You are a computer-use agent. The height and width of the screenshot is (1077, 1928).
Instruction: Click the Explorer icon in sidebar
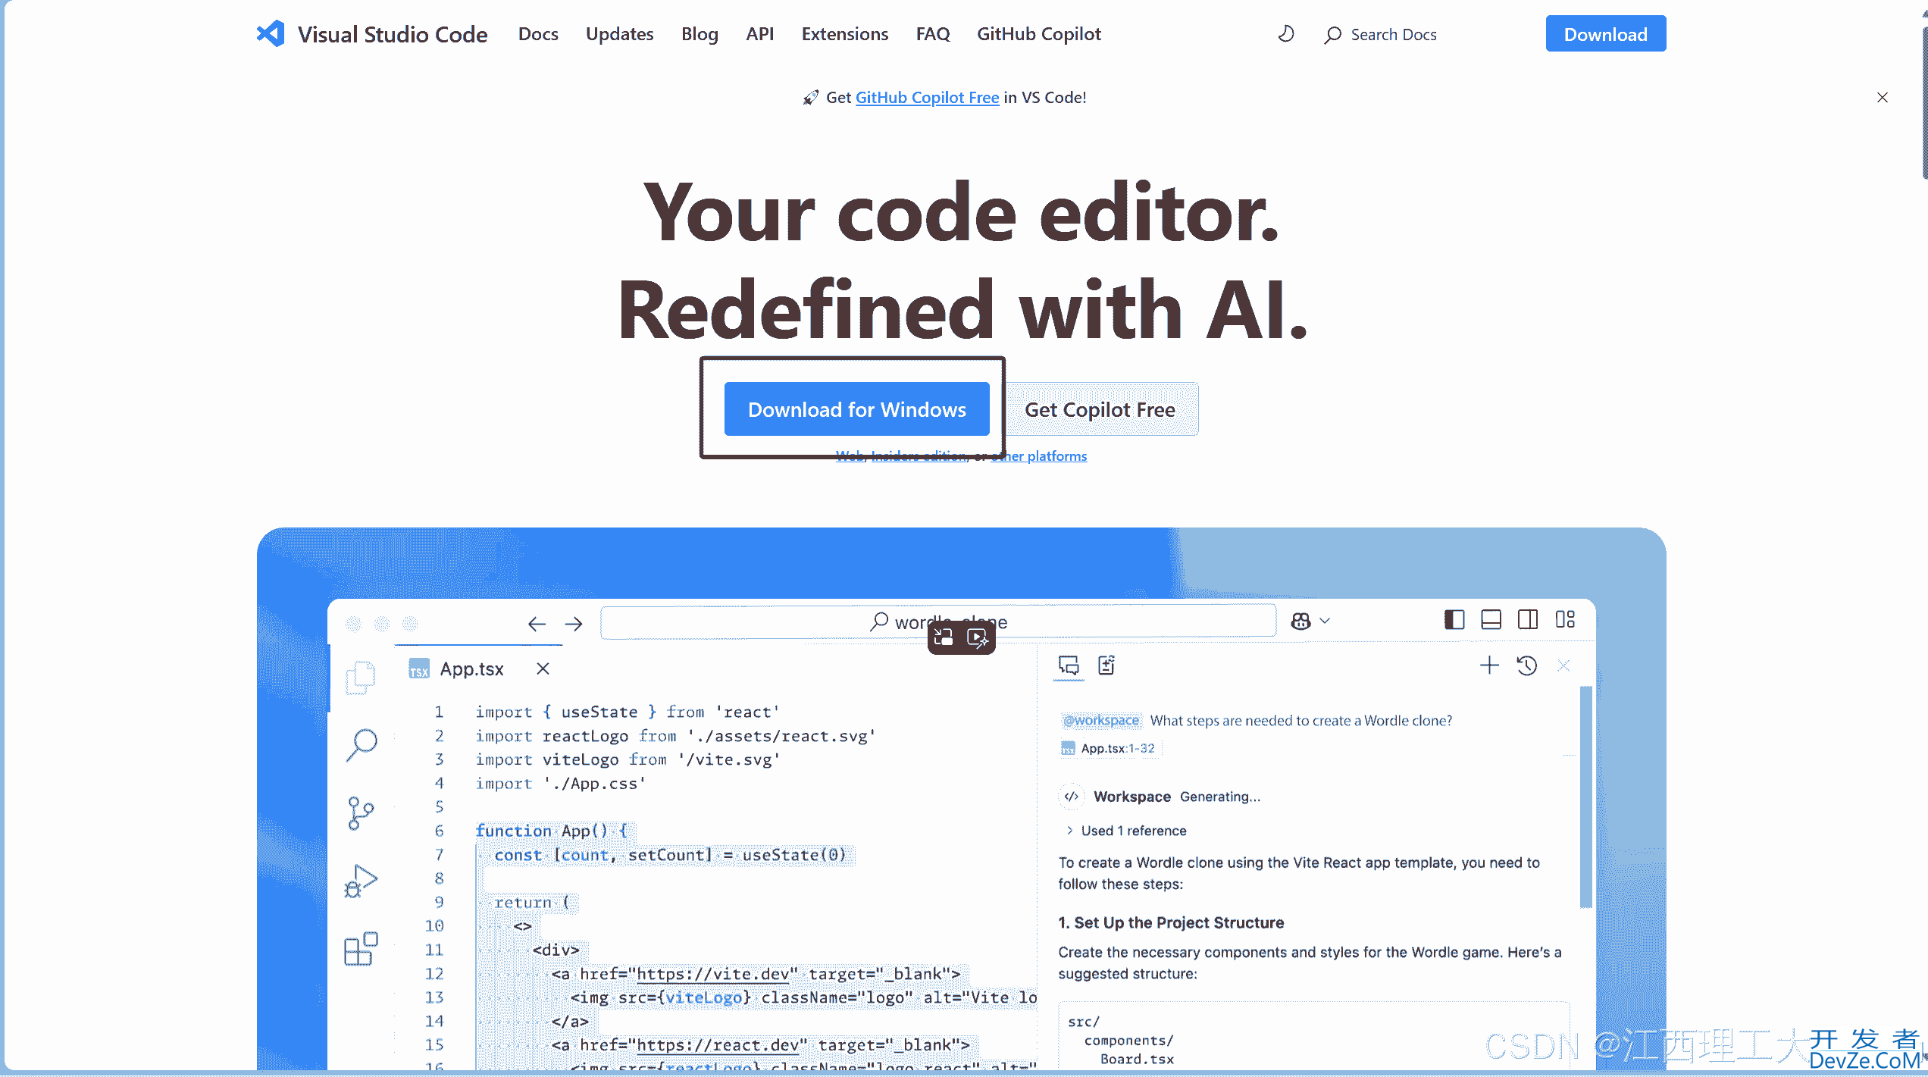click(361, 677)
